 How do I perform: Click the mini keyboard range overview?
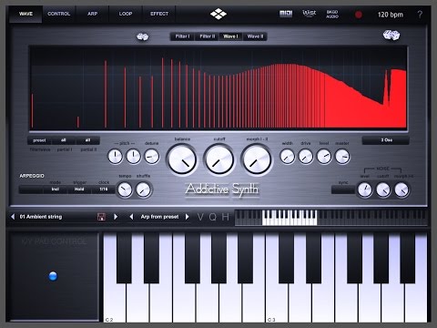point(330,218)
